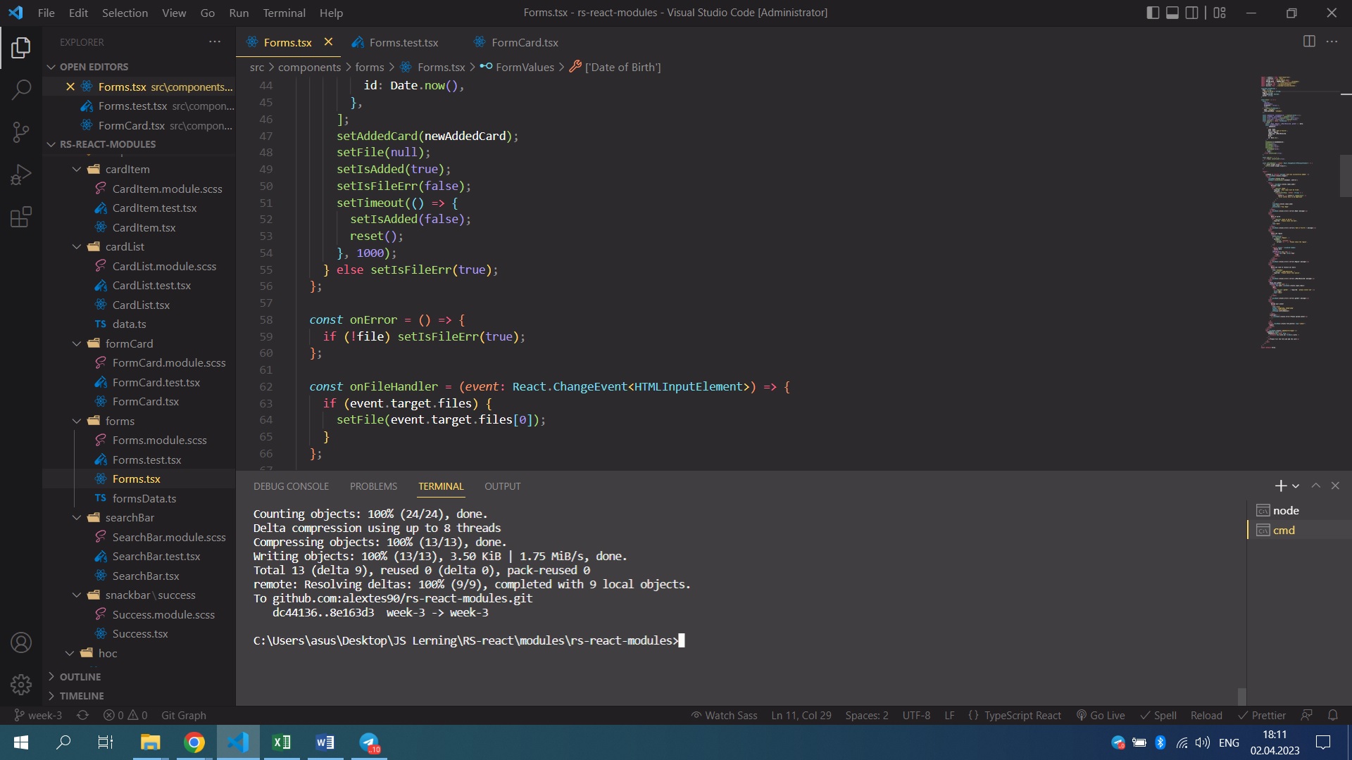Image resolution: width=1352 pixels, height=760 pixels.
Task: Open the Run and Debug view
Action: (21, 174)
